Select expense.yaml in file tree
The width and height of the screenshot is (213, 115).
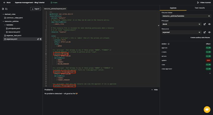pyautogui.click(x=12, y=39)
